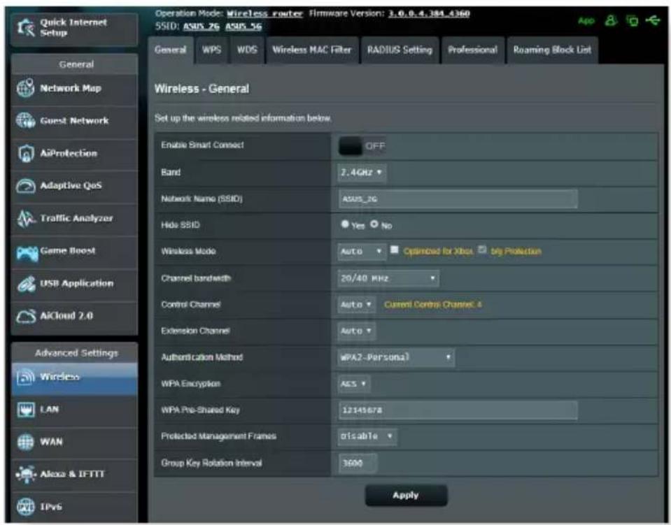The width and height of the screenshot is (671, 525).
Task: Click the IPv6 icon
Action: 26,507
